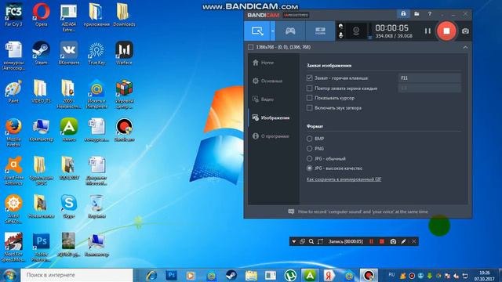Click the webcam overlay icon in Bandicam
This screenshot has width=502, height=282.
point(356,31)
